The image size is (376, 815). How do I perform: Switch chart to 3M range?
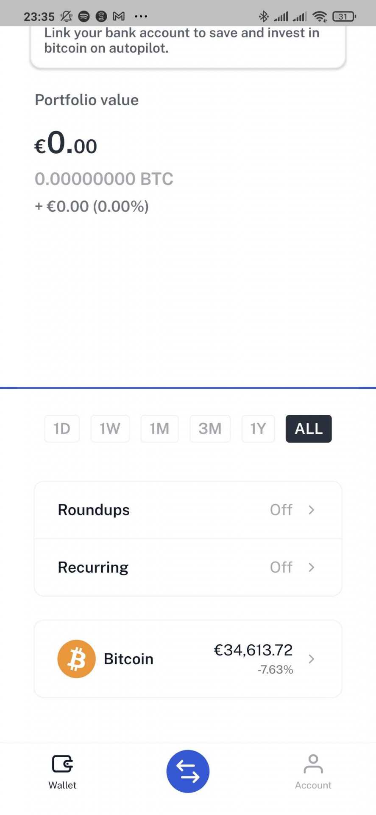[210, 429]
